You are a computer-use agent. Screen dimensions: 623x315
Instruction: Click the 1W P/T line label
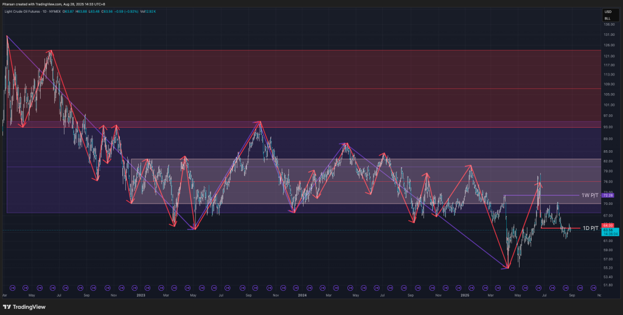point(590,195)
